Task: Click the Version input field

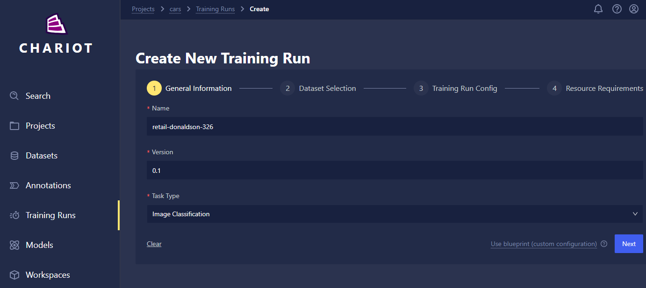Action: click(x=395, y=170)
